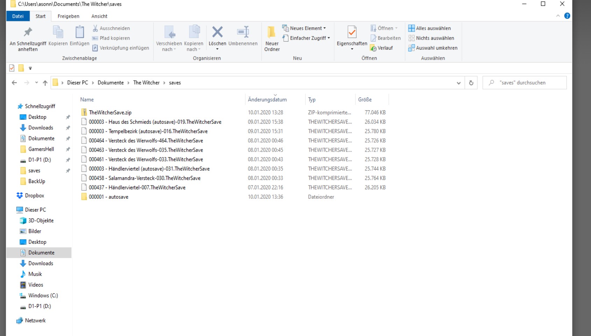
Task: Click the Löschen X icon
Action: point(217,32)
